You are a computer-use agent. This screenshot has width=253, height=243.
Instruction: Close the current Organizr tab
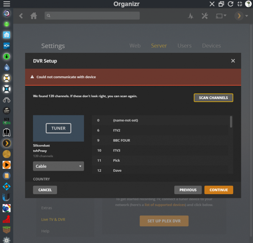[212, 4]
